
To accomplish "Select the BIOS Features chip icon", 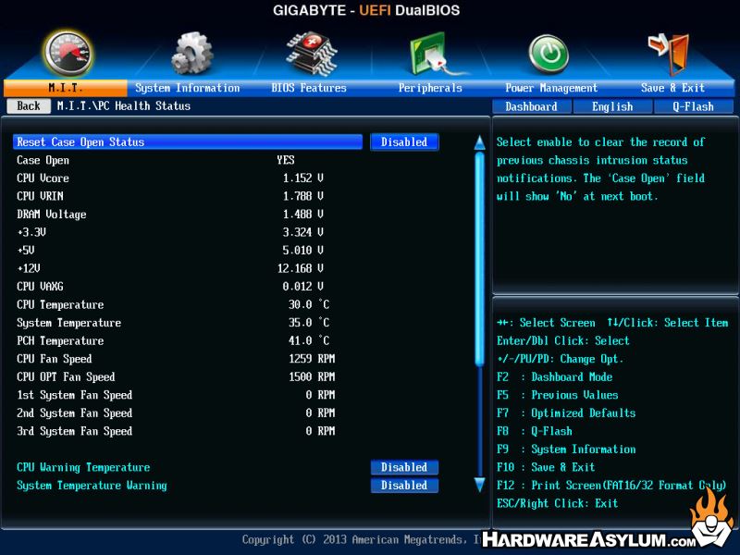I will click(312, 54).
